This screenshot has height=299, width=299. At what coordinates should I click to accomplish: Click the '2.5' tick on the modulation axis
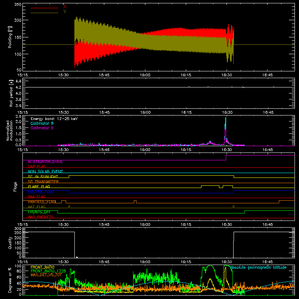(18, 117)
